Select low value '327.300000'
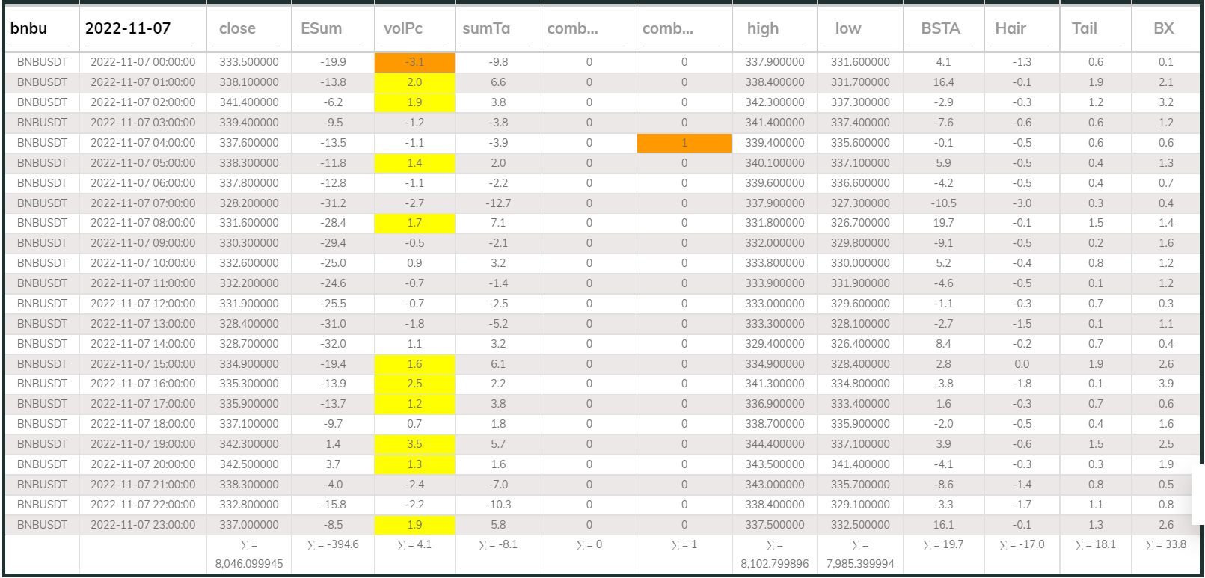The image size is (1205, 578). tap(860, 203)
